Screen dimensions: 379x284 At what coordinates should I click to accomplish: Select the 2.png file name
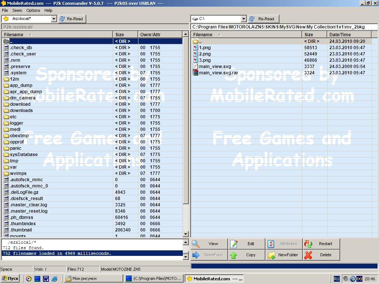pos(205,54)
